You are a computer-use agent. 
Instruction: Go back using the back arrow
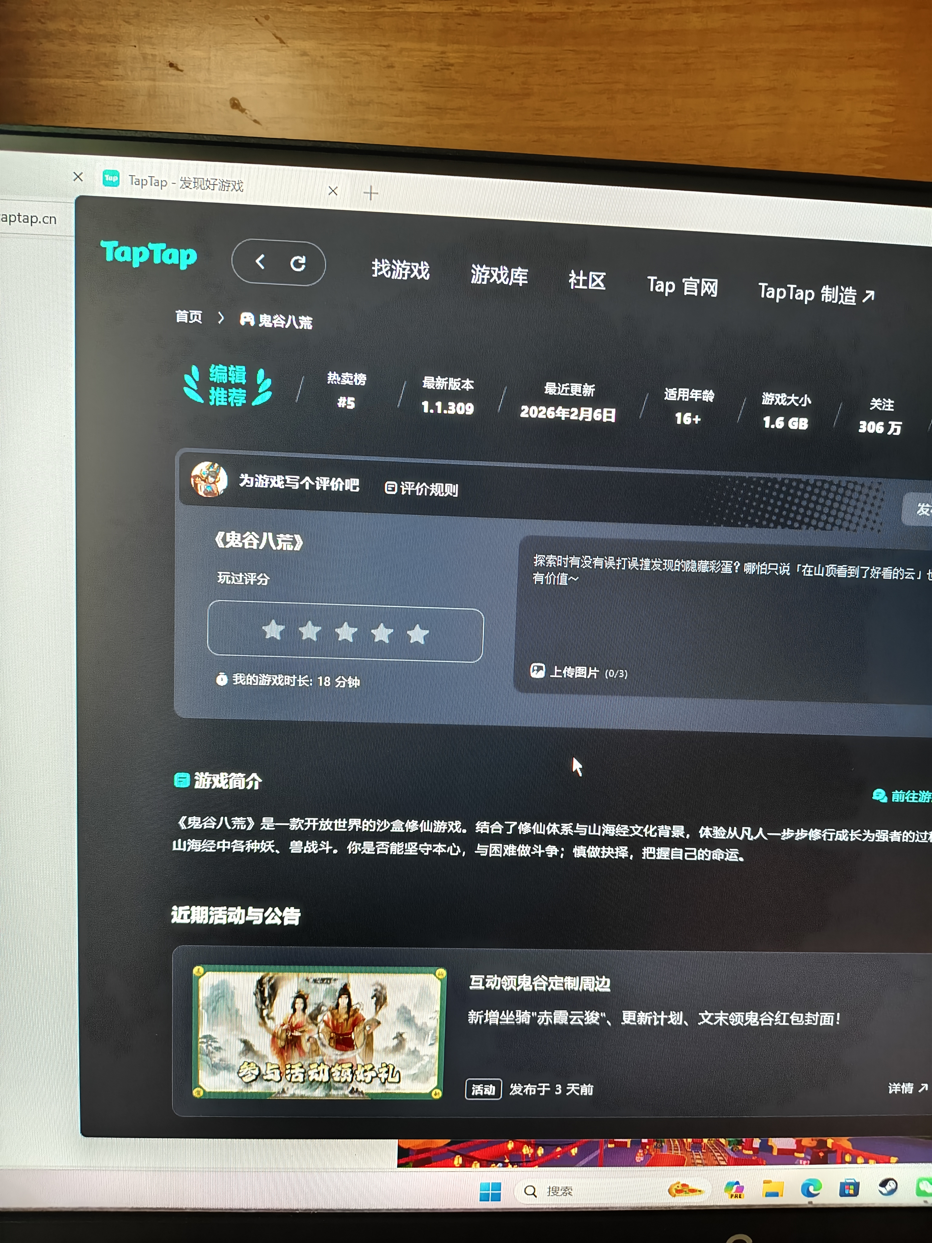coord(259,261)
